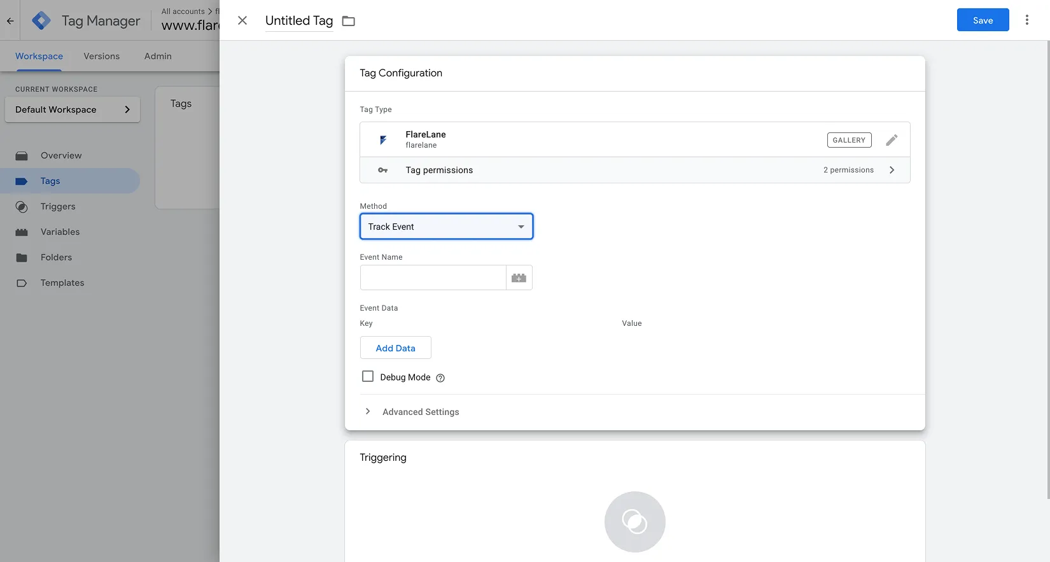Click the Tags label icon in sidebar

[x=22, y=181]
